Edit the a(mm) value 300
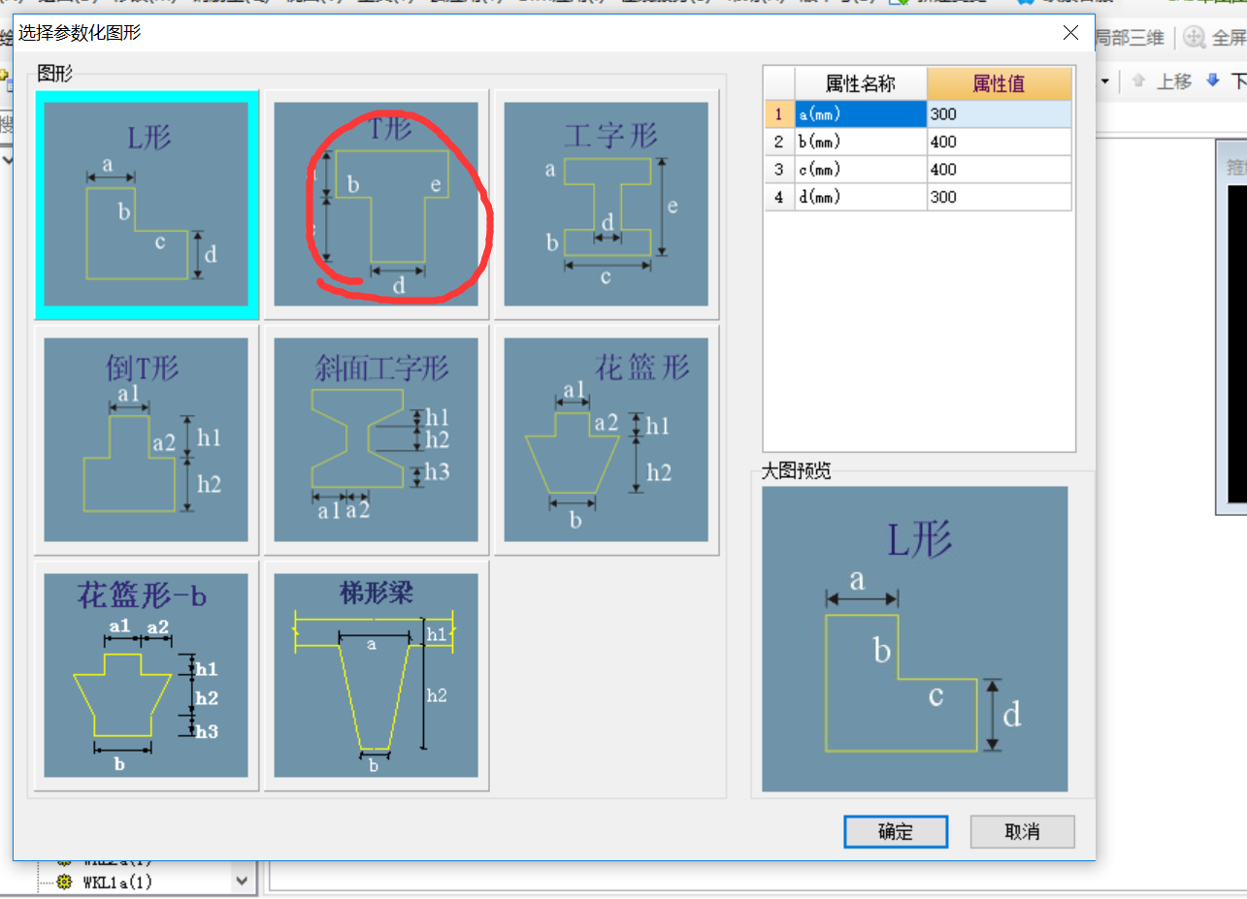The width and height of the screenshot is (1247, 899). click(x=1000, y=113)
